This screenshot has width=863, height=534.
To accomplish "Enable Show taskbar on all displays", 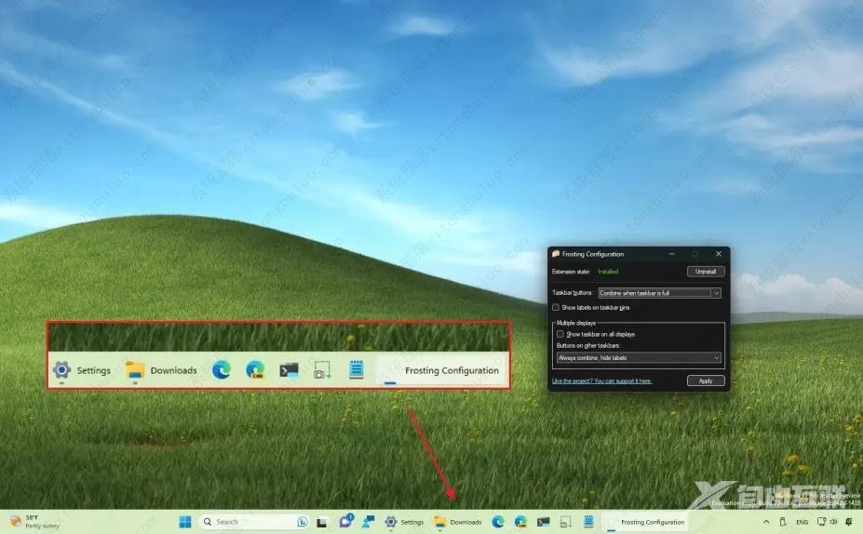I will click(x=560, y=334).
